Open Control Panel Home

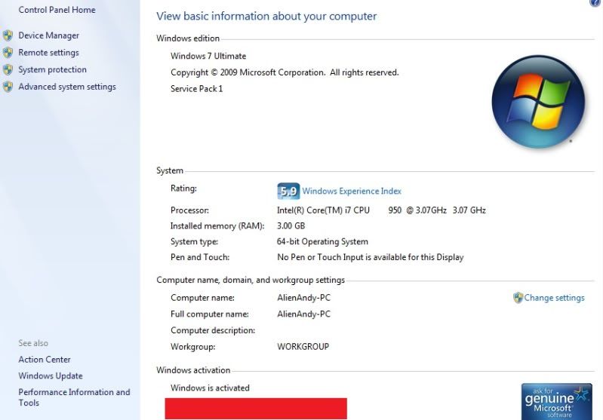[57, 10]
